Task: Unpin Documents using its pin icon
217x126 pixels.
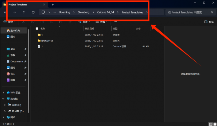Action: tap(25, 61)
